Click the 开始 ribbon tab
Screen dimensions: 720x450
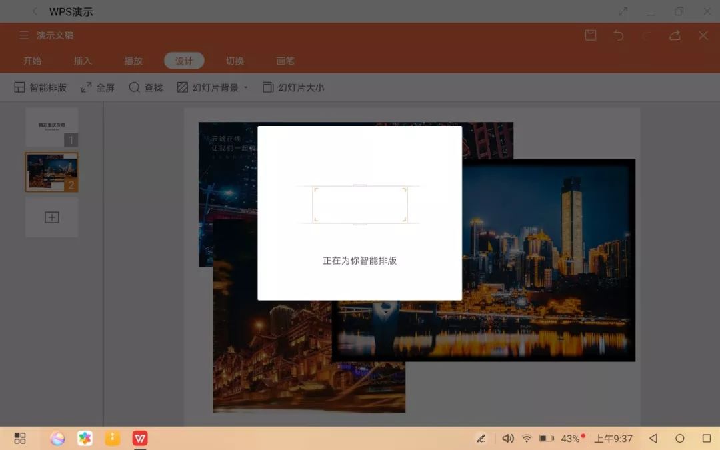click(32, 60)
